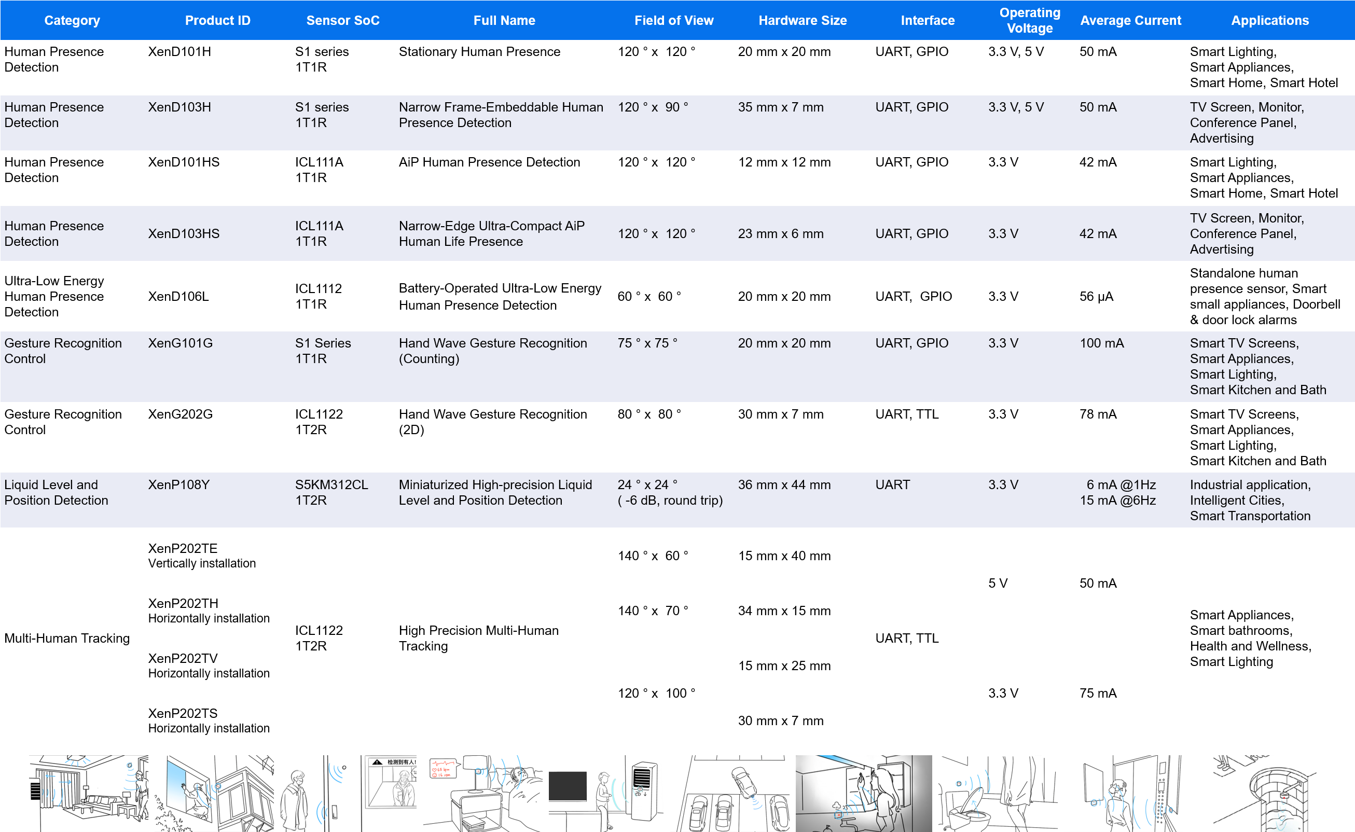Select the window intruder detection illustration
This screenshot has height=832, width=1355.
click(x=214, y=793)
